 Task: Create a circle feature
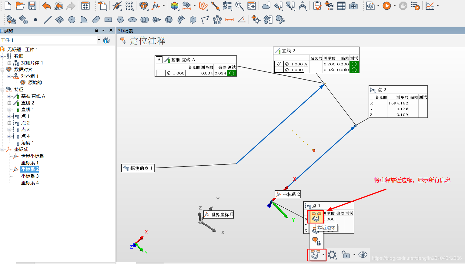coord(72,20)
